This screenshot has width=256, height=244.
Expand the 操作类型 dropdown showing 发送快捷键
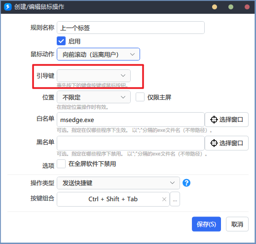pos(118,183)
